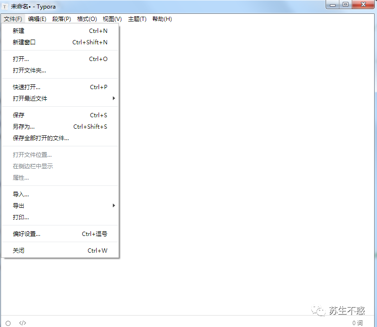This screenshot has width=377, height=327.
Task: Click 打开... menu entry
Action: click(60, 59)
